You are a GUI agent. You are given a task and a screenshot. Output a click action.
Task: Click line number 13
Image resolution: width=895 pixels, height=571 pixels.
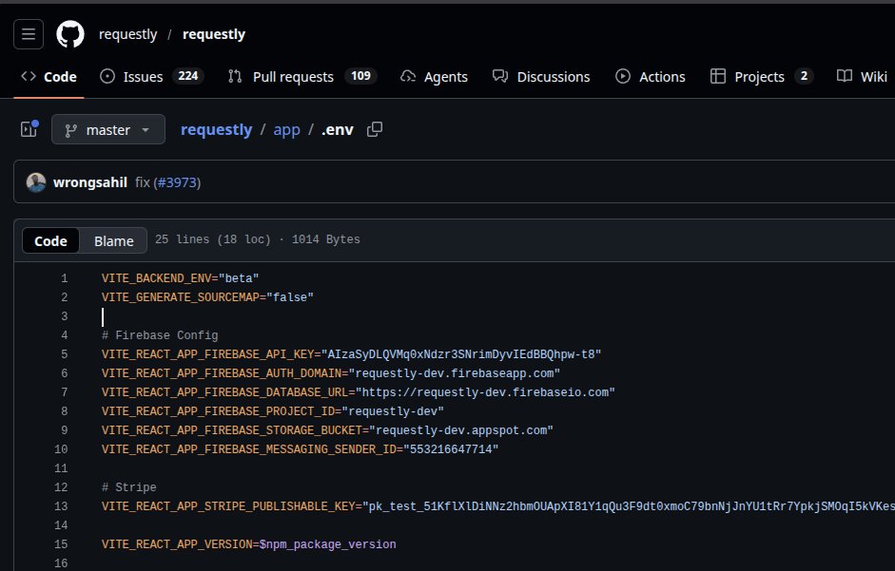point(61,506)
